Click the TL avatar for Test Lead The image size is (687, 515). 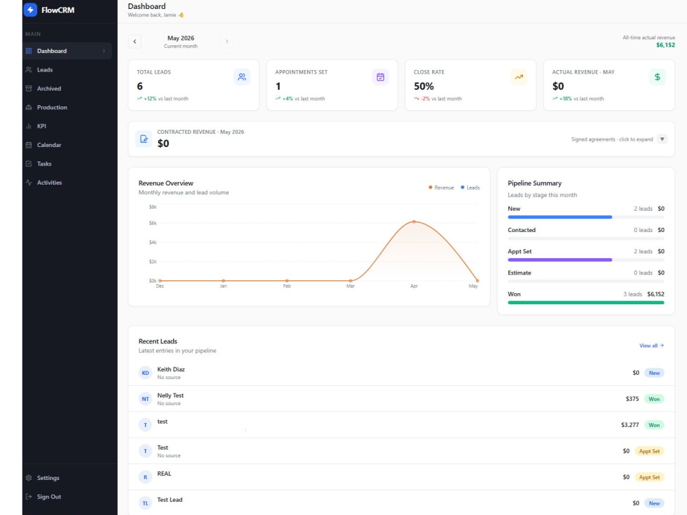click(145, 503)
